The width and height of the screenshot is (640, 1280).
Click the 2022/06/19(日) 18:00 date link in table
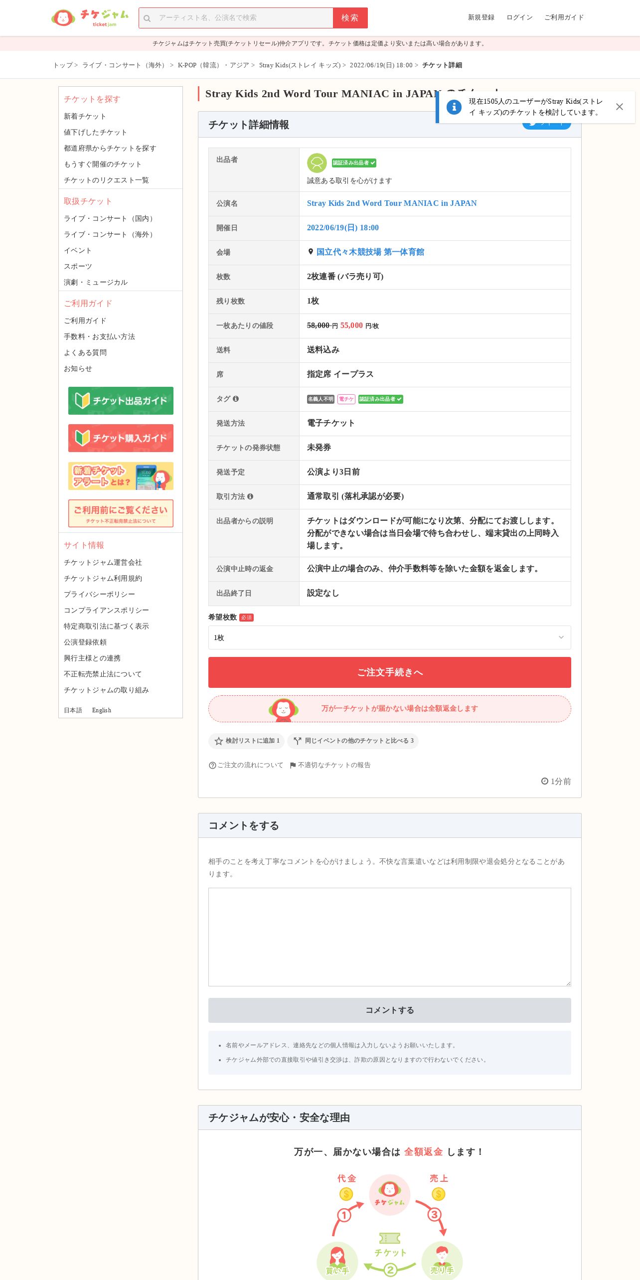pyautogui.click(x=343, y=228)
